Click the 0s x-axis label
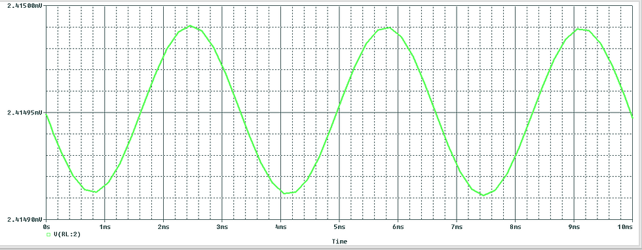 (46, 226)
